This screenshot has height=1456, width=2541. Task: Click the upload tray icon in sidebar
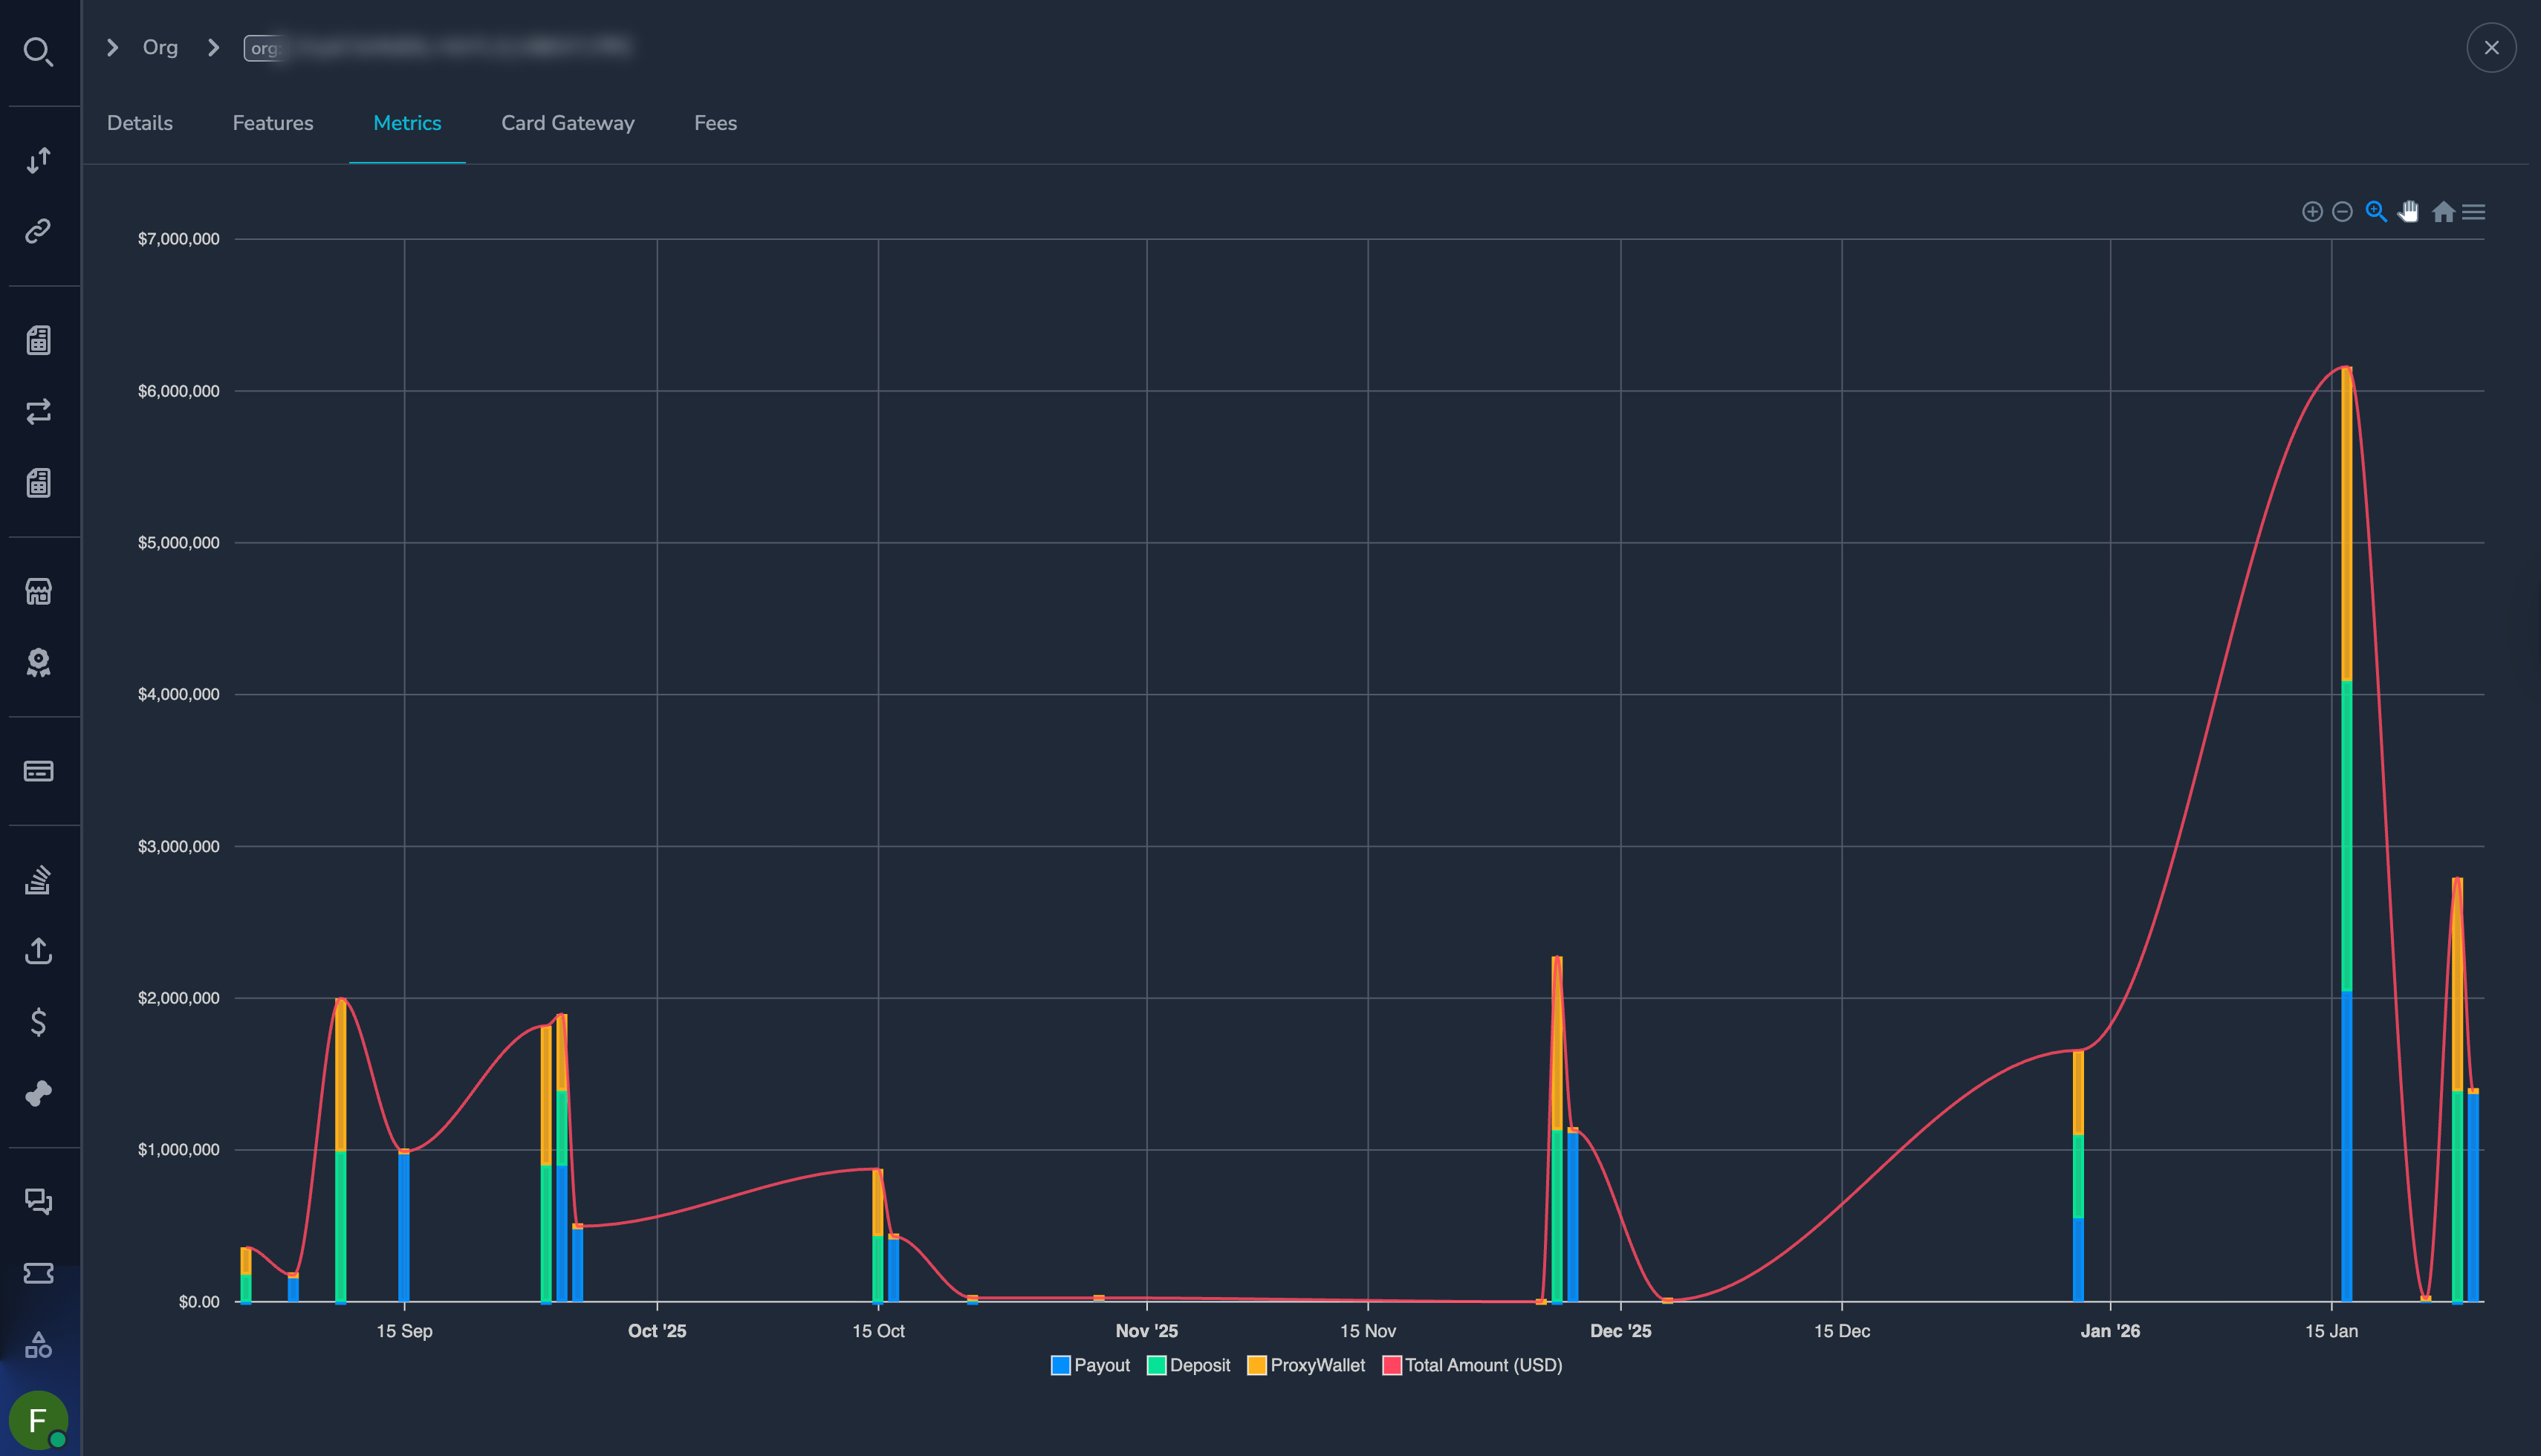pos(38,951)
